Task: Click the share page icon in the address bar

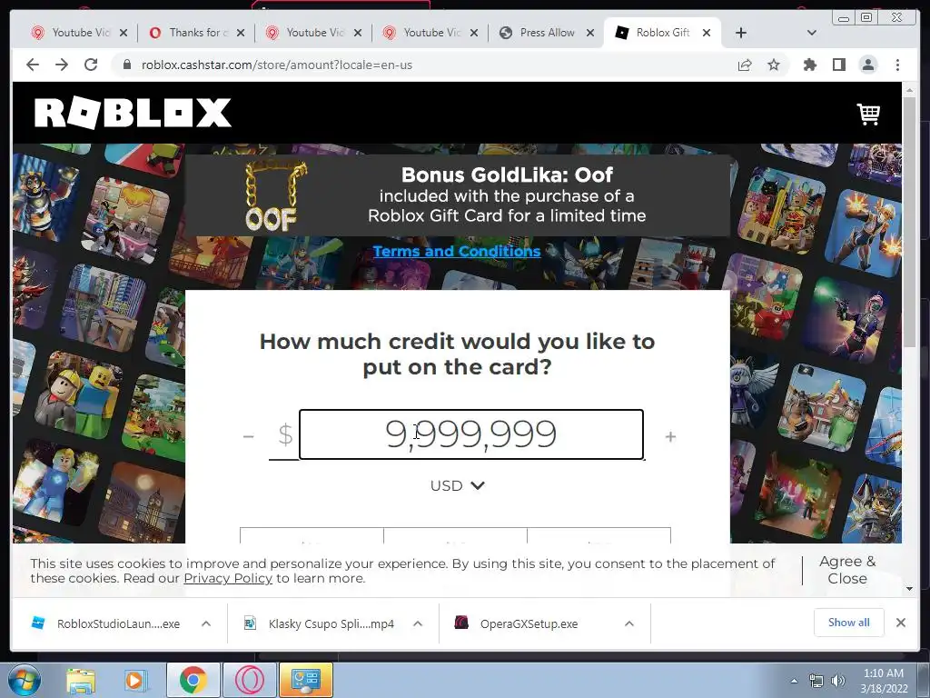Action: 745,65
